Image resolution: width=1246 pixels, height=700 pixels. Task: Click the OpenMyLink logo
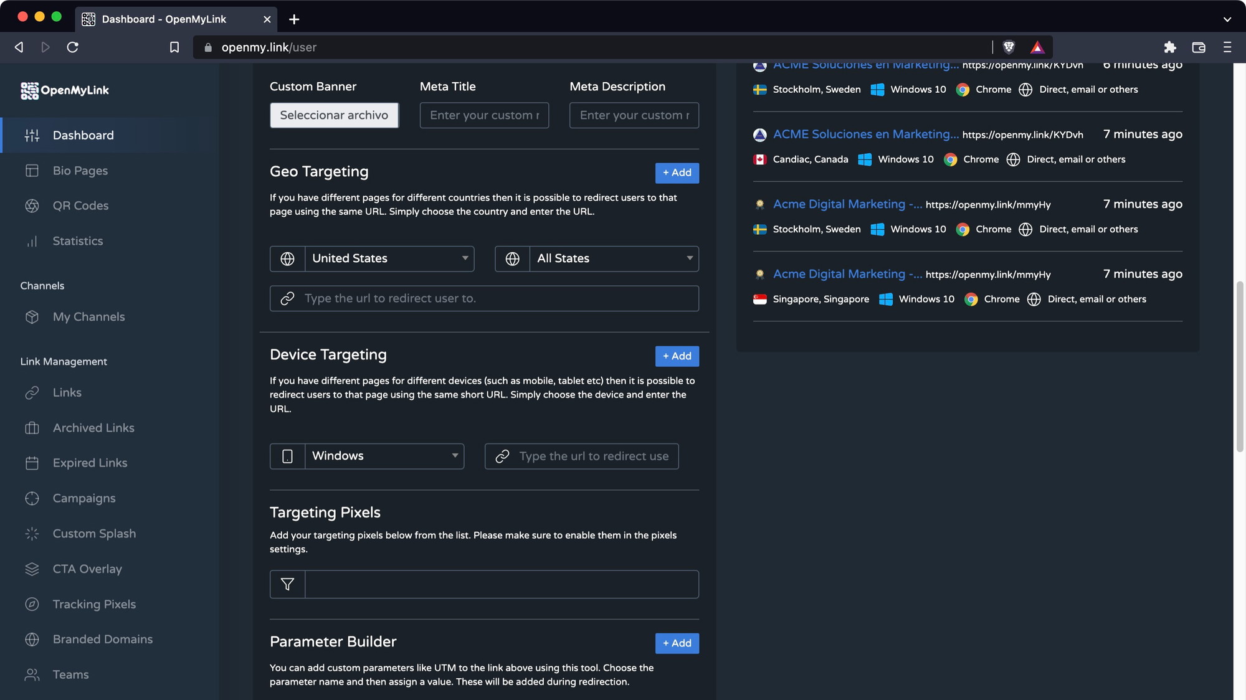[x=64, y=90]
